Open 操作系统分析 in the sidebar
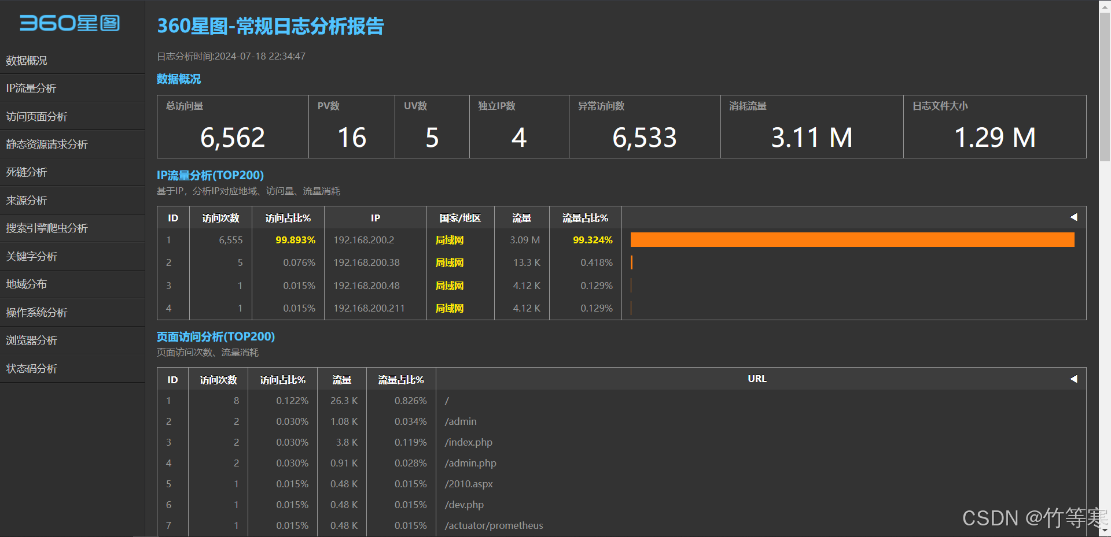 (72, 312)
